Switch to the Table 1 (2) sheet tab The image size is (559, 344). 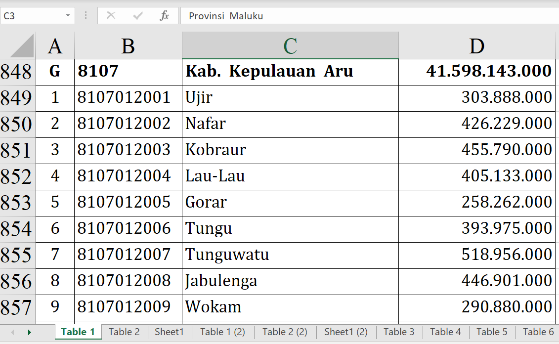pyautogui.click(x=222, y=332)
